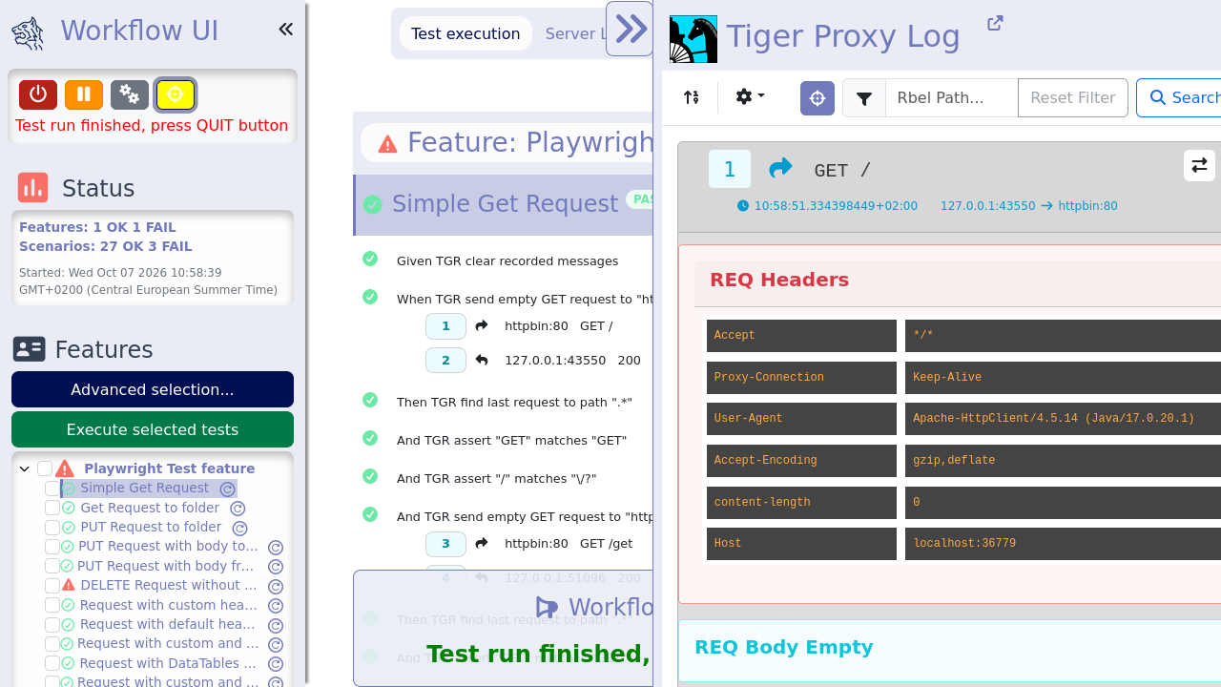Click the partner message swap icon
1221x687 pixels.
[1200, 165]
